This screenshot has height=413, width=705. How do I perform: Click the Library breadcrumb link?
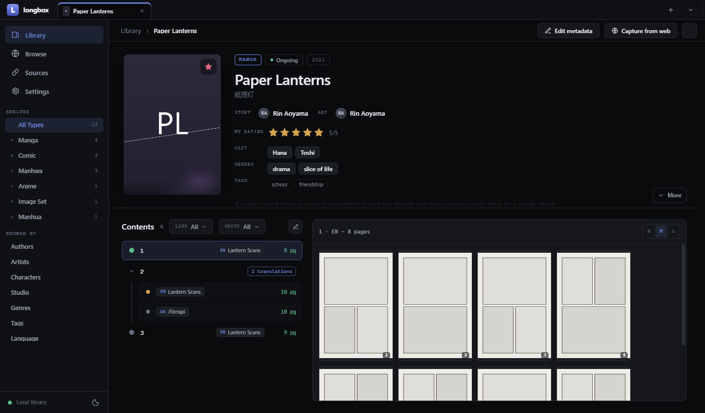tap(131, 31)
